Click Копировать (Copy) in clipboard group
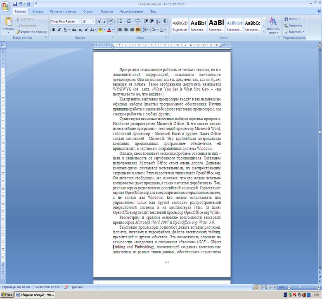 (x=26, y=26)
